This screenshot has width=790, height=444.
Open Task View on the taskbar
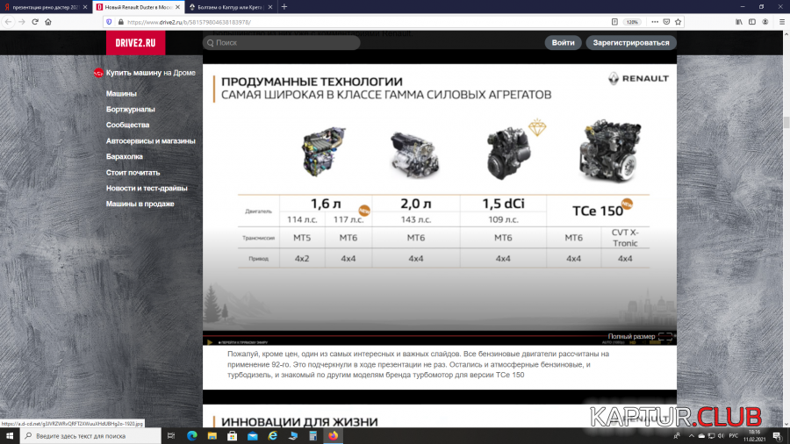click(x=171, y=436)
